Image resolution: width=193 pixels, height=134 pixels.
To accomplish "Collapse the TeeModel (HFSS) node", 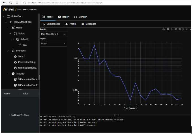I will pos(6,22).
